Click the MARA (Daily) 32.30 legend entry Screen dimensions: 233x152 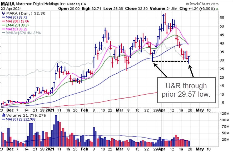(x=25, y=13)
